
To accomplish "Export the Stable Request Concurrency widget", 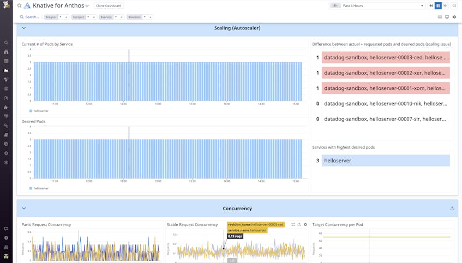I will [299, 224].
